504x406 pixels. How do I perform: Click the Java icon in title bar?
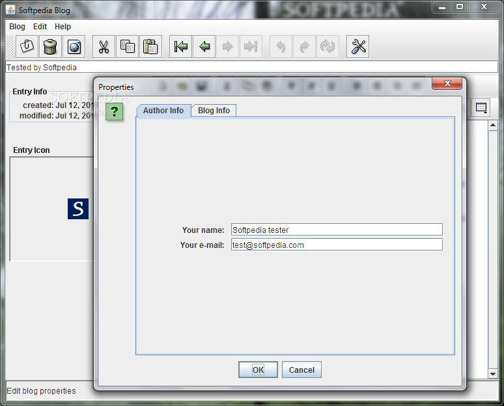(x=10, y=10)
